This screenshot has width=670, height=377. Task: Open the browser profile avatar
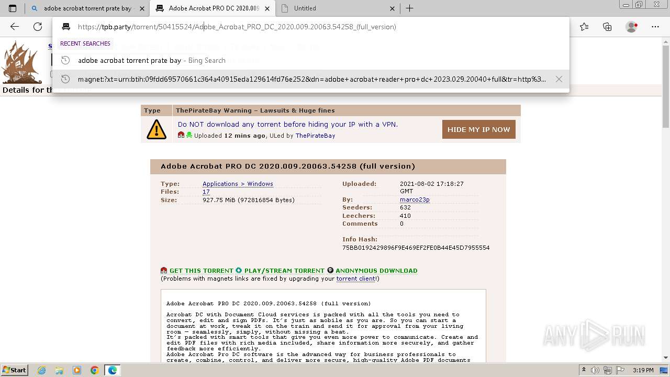[x=632, y=27]
